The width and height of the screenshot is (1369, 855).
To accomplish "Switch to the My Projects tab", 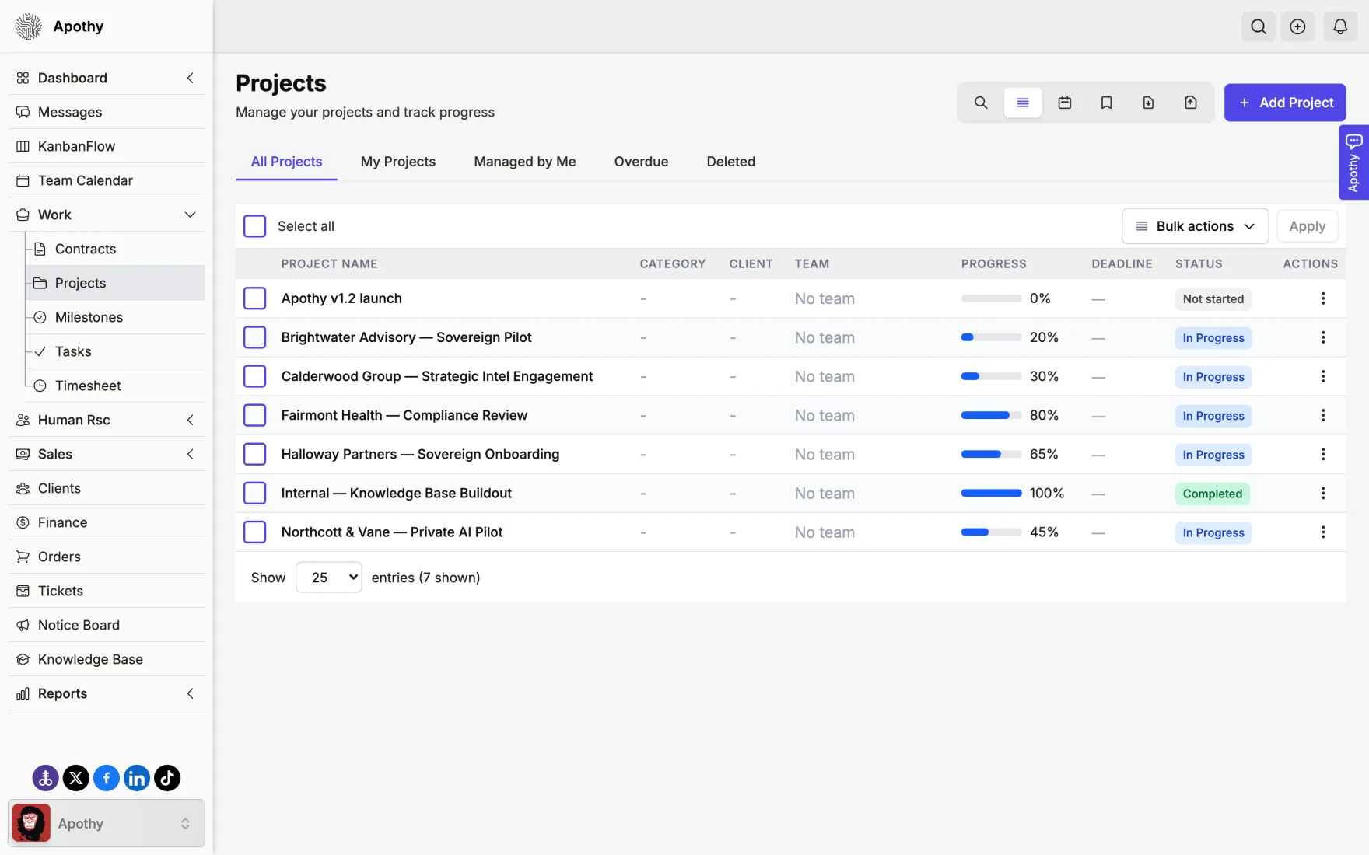I will 397,162.
